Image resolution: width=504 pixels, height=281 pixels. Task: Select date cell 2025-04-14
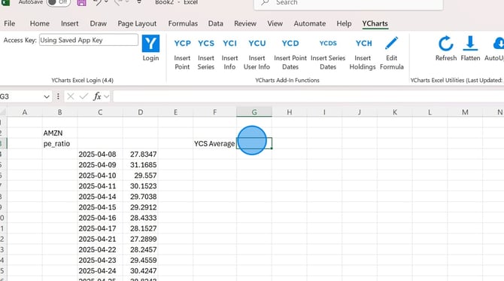(x=100, y=197)
